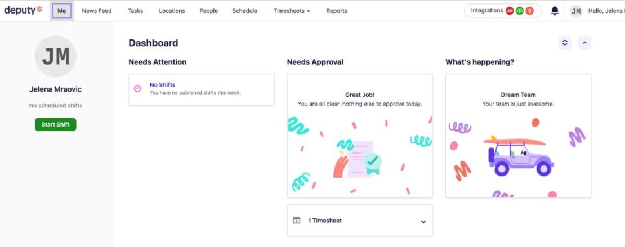Switch to the News Feed tab
Image resolution: width=625 pixels, height=247 pixels.
point(97,11)
